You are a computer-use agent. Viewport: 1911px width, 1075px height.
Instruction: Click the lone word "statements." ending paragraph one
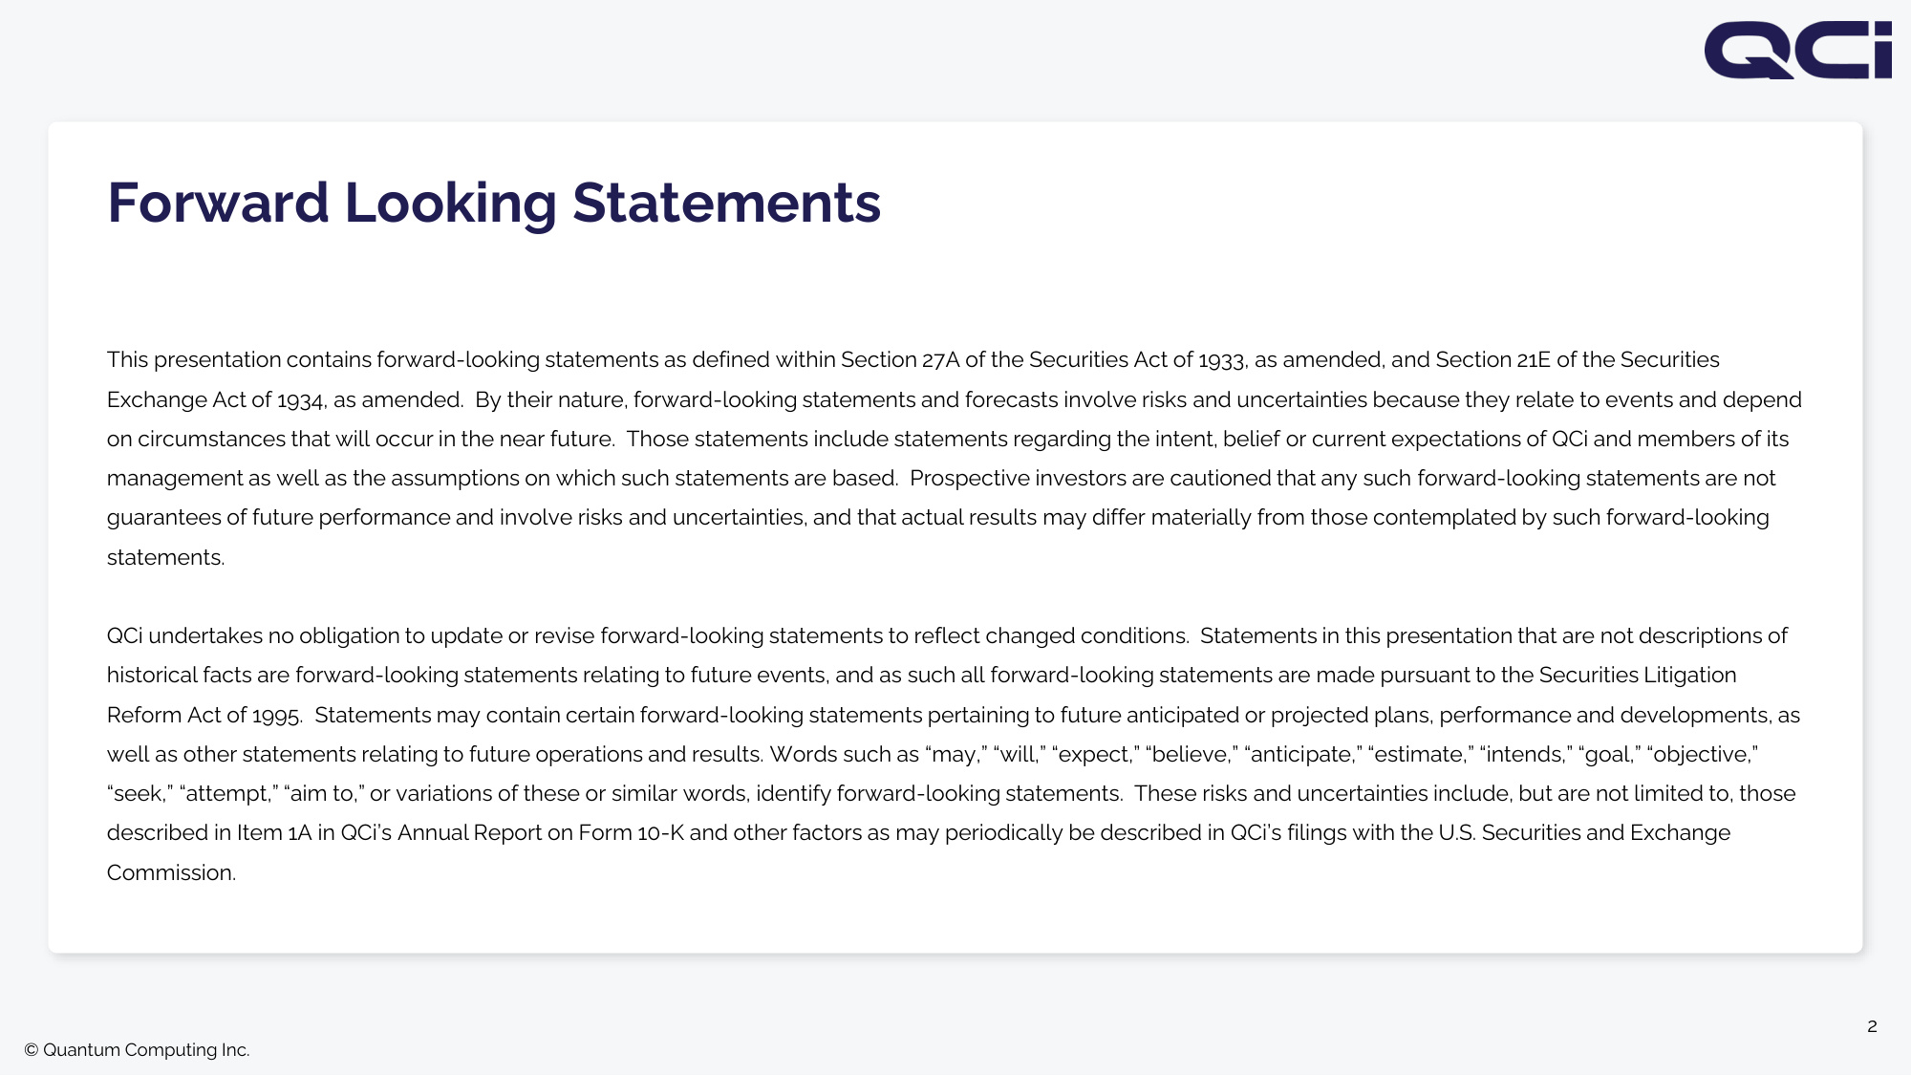coord(165,557)
